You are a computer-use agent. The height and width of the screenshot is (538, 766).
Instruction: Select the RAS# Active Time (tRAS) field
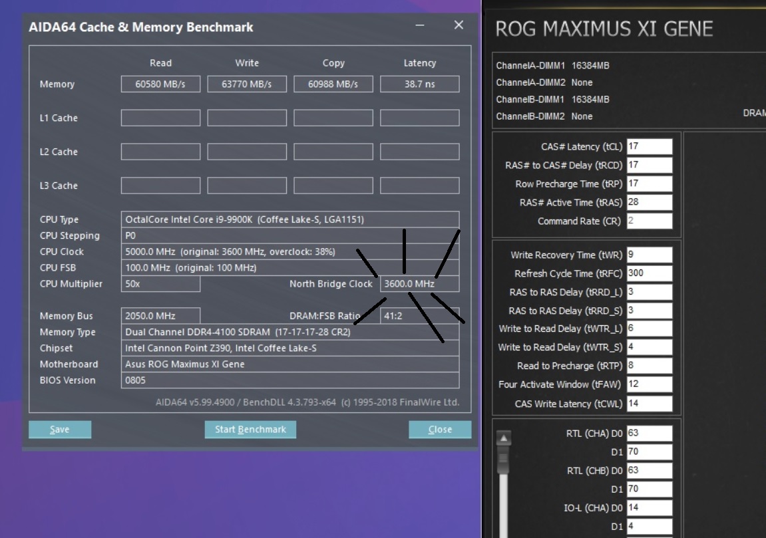pos(650,202)
